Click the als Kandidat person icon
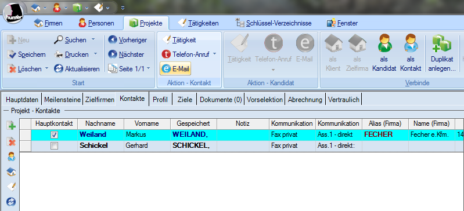This screenshot has height=211, width=464. (384, 43)
